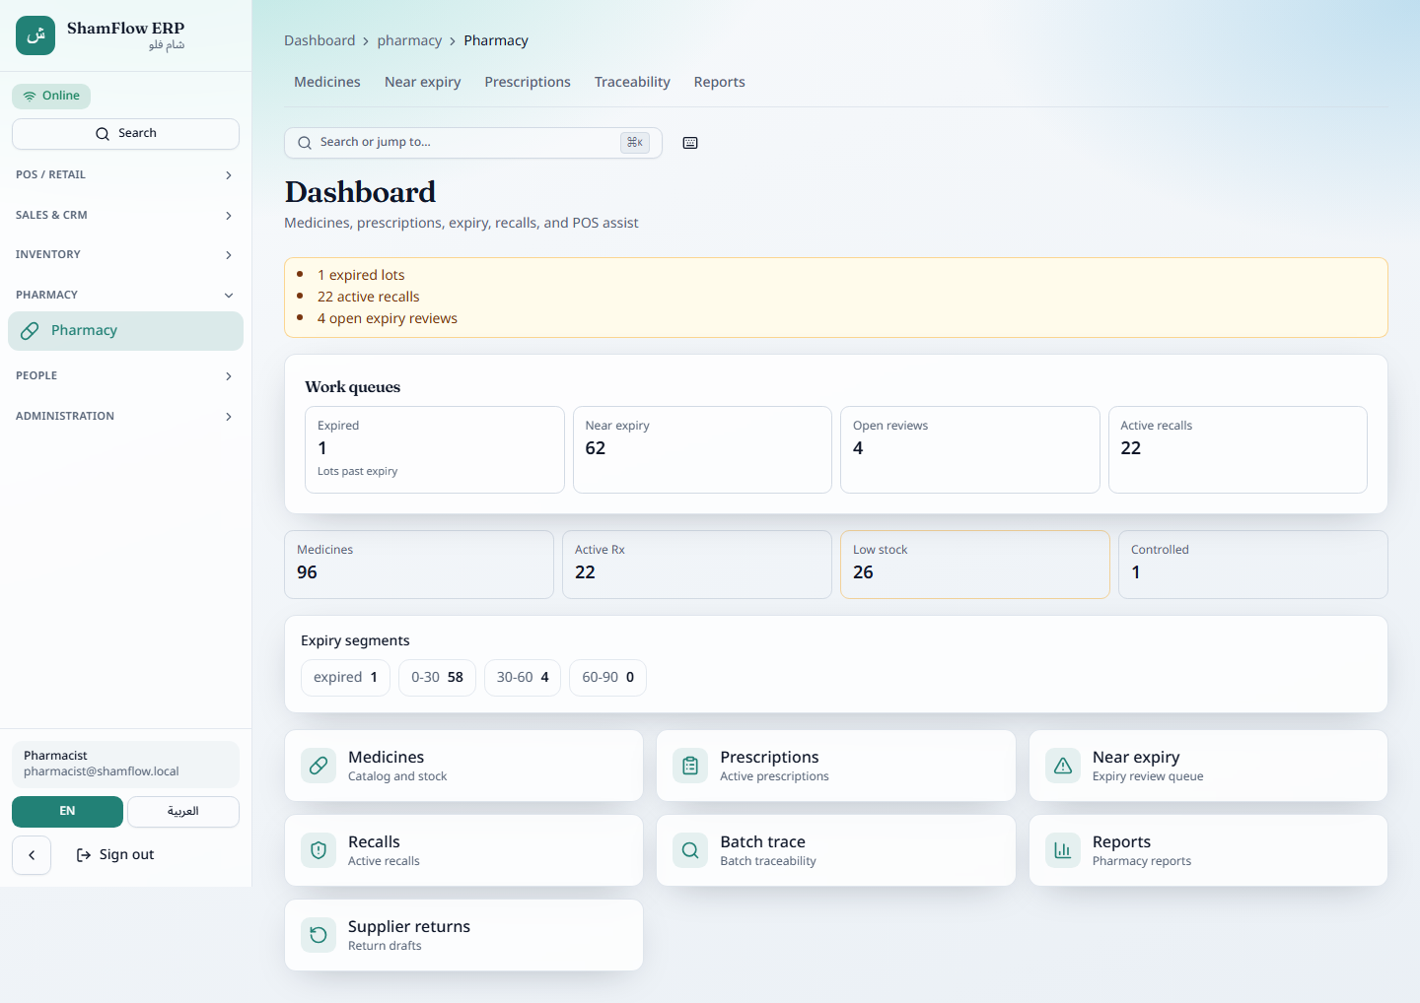Click the '4 open expiry reviews' alert text
The width and height of the screenshot is (1420, 1003).
pos(388,318)
